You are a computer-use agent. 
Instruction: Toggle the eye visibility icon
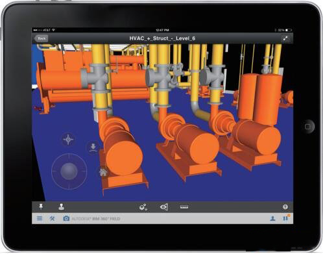pos(164,207)
